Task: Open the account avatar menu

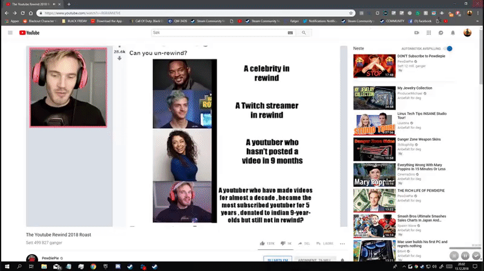Action: tap(467, 33)
